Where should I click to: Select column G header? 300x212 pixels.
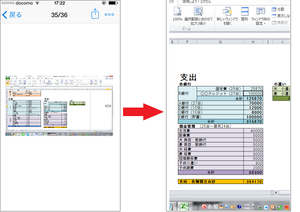tap(220, 41)
